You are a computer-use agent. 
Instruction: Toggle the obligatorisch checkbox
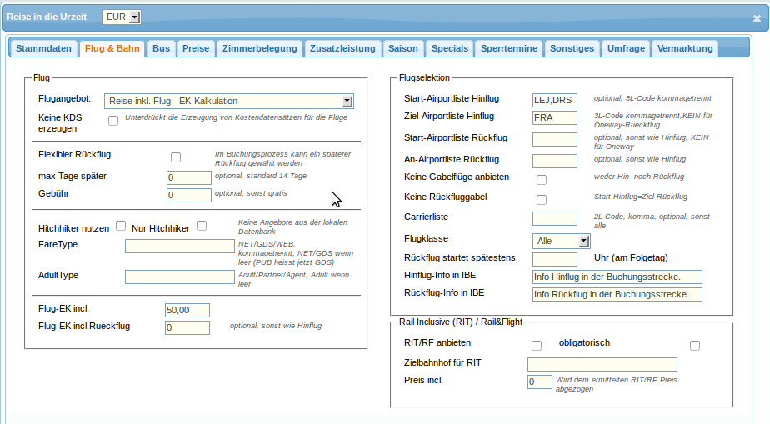pyautogui.click(x=695, y=346)
